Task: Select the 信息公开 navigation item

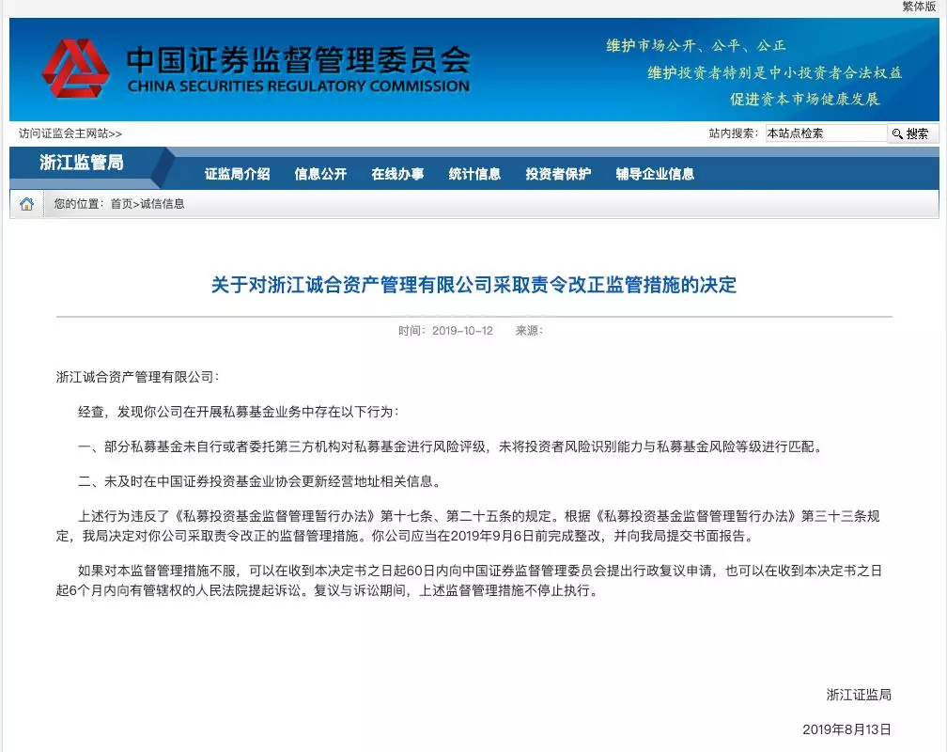Action: (x=320, y=174)
